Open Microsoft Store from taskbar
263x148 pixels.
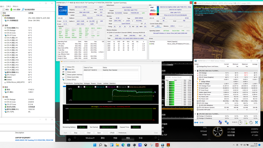[x=129, y=145]
